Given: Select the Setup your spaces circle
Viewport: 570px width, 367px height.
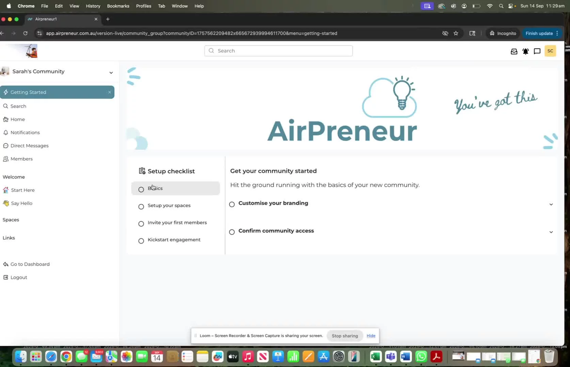Looking at the screenshot, I should click(x=141, y=207).
